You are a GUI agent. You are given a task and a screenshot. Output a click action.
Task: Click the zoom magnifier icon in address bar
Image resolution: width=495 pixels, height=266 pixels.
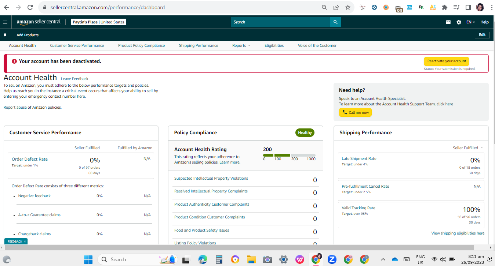click(324, 7)
